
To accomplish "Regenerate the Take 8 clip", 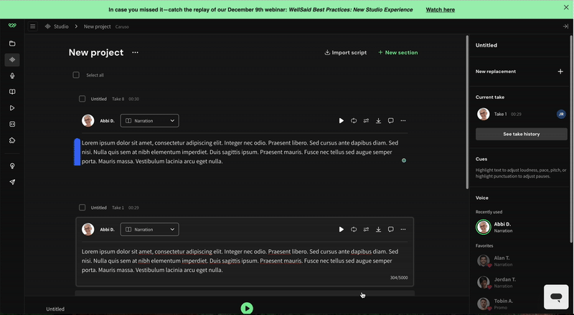I will pos(354,121).
